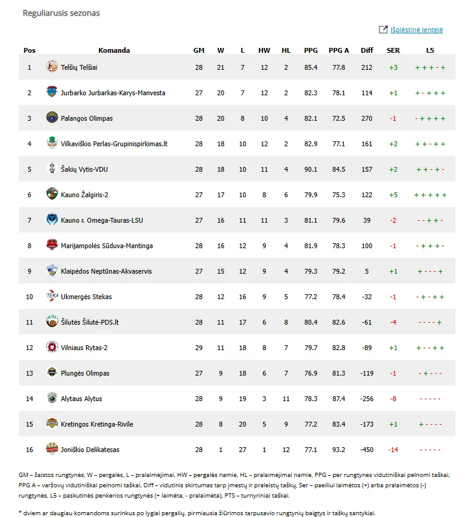
Task: Click the Šilutės Šilutė-PDS.lt team logo
Action: [52, 322]
